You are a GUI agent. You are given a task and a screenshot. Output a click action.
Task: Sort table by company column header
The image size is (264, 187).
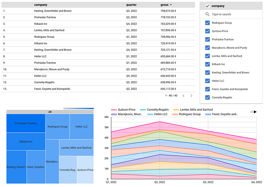pyautogui.click(x=41, y=5)
